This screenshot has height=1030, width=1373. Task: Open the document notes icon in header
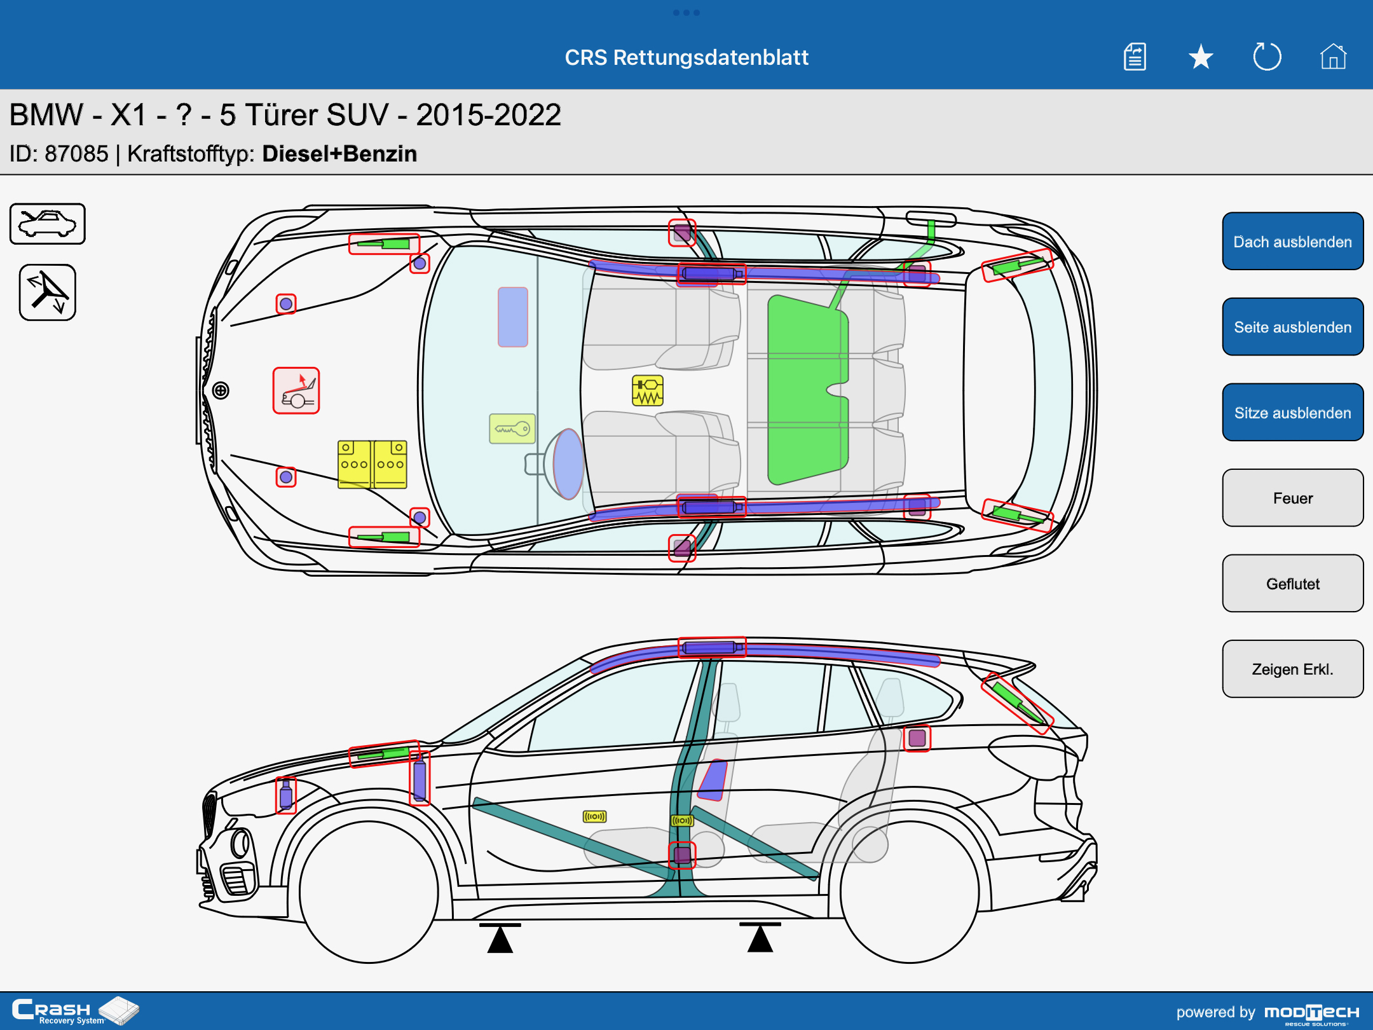pos(1135,57)
